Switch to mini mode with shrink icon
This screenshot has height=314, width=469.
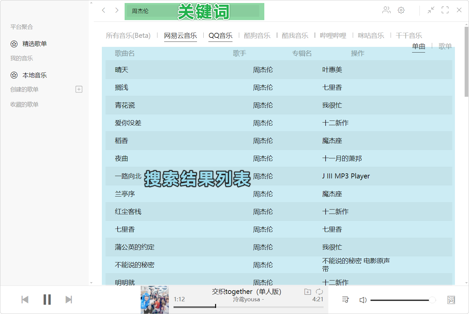tap(431, 10)
